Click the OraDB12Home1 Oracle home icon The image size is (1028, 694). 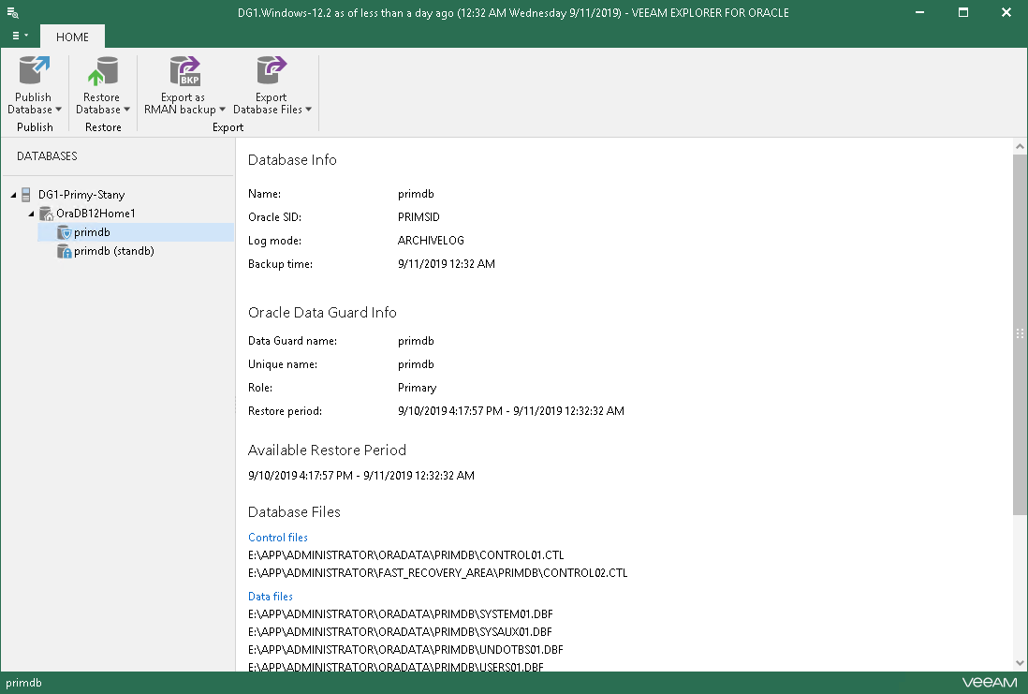[46, 214]
